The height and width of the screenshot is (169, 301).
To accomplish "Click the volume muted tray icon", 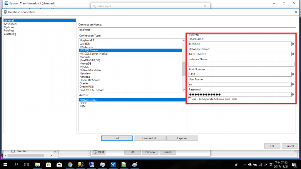I will click(265, 165).
